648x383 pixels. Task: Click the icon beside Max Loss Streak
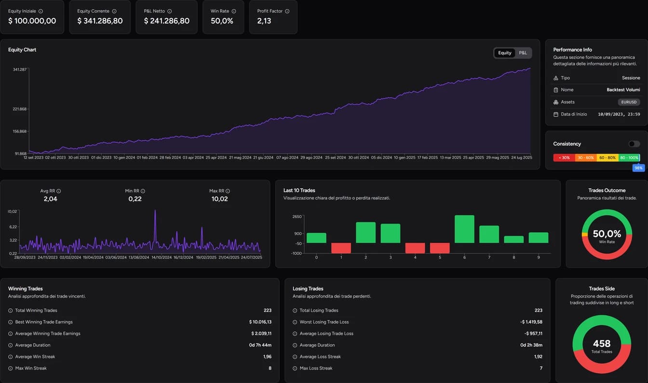295,368
